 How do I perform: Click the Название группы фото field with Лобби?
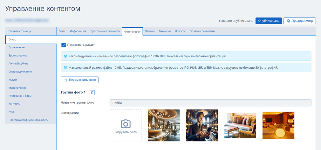210,103
